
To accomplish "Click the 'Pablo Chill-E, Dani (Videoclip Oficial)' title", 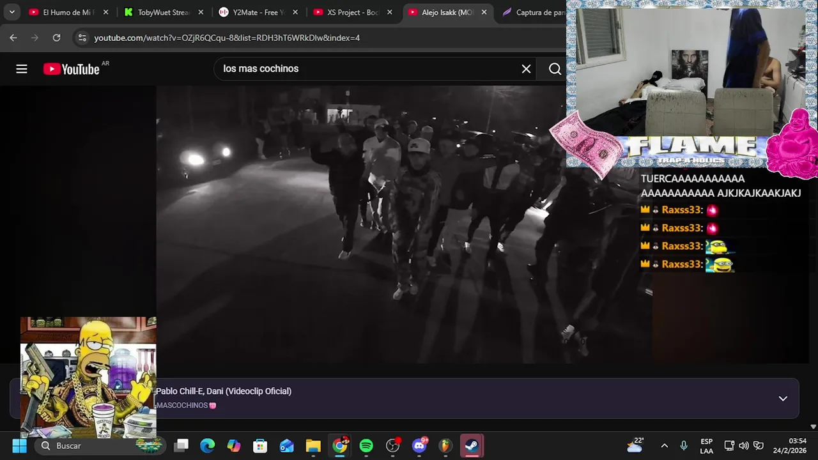I will 224,391.
